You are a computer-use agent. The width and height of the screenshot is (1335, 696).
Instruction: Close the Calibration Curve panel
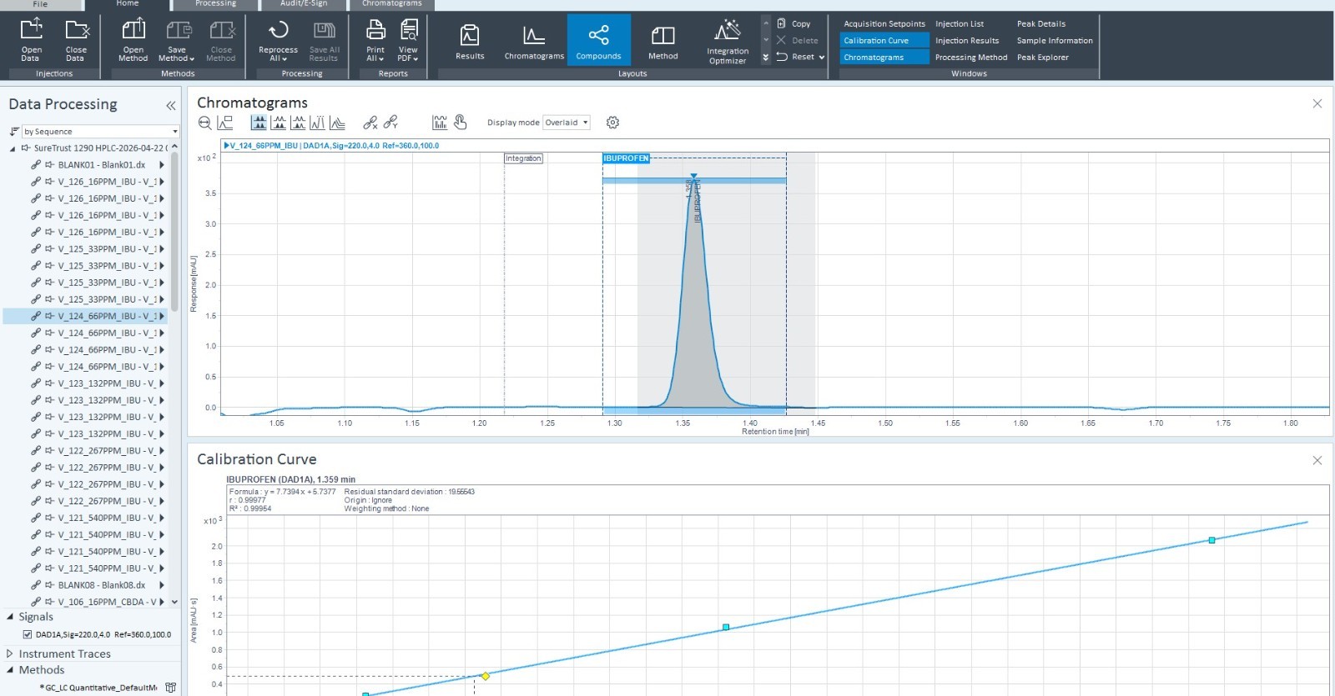click(1317, 460)
